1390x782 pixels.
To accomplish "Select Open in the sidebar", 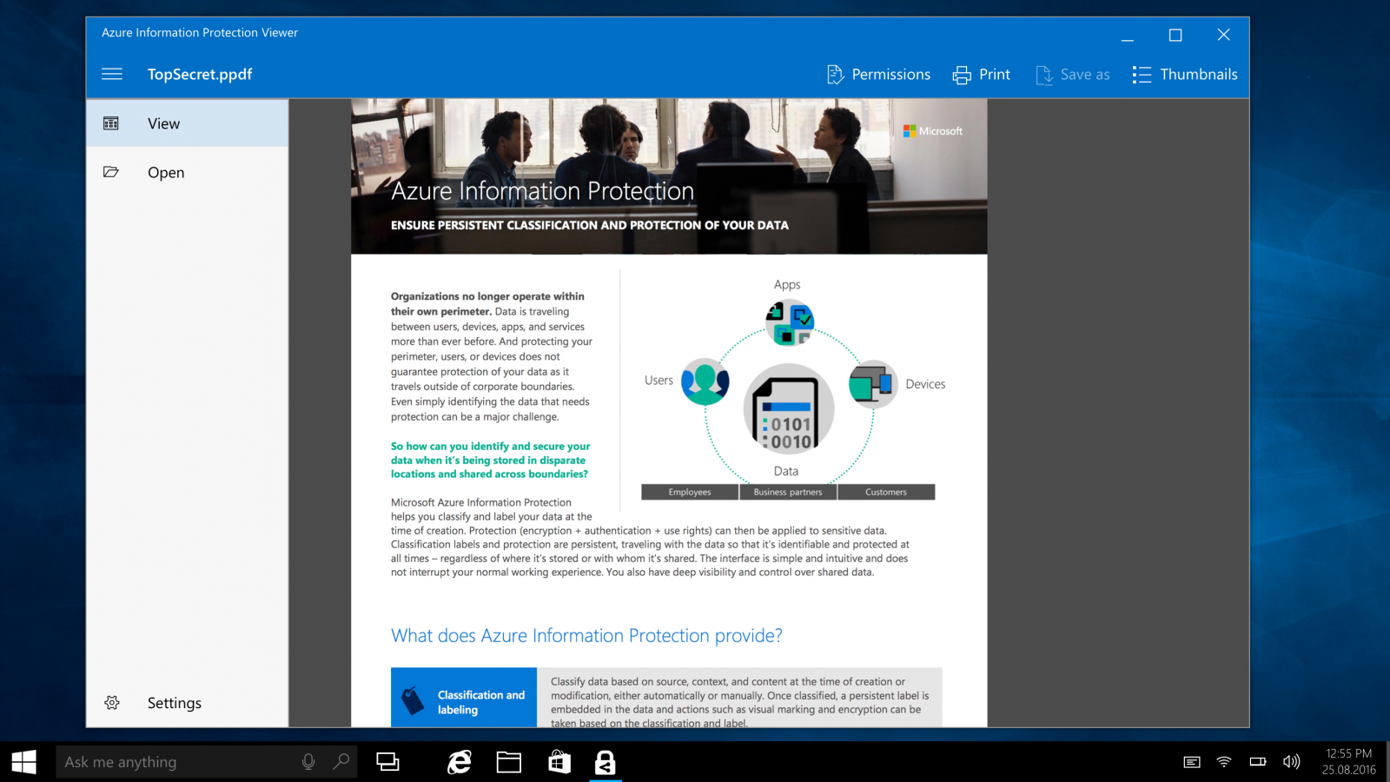I will click(x=188, y=172).
